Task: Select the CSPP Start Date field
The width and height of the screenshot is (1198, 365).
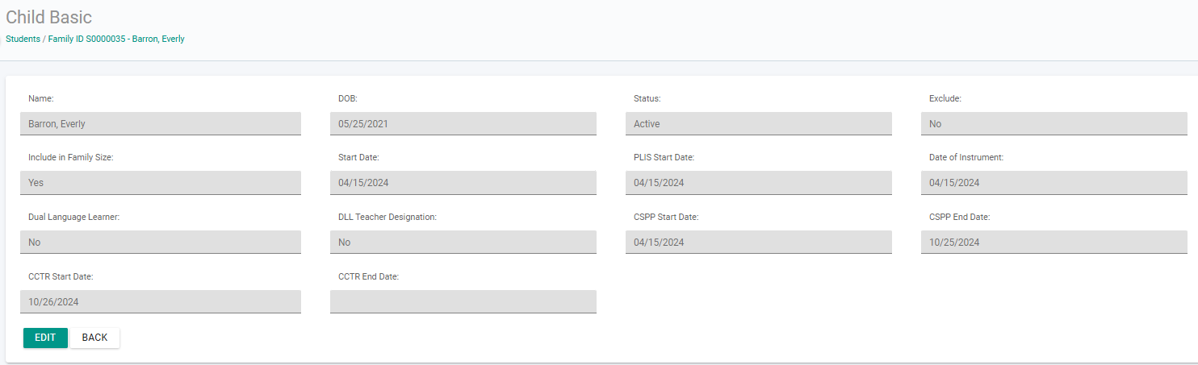Action: tap(759, 243)
